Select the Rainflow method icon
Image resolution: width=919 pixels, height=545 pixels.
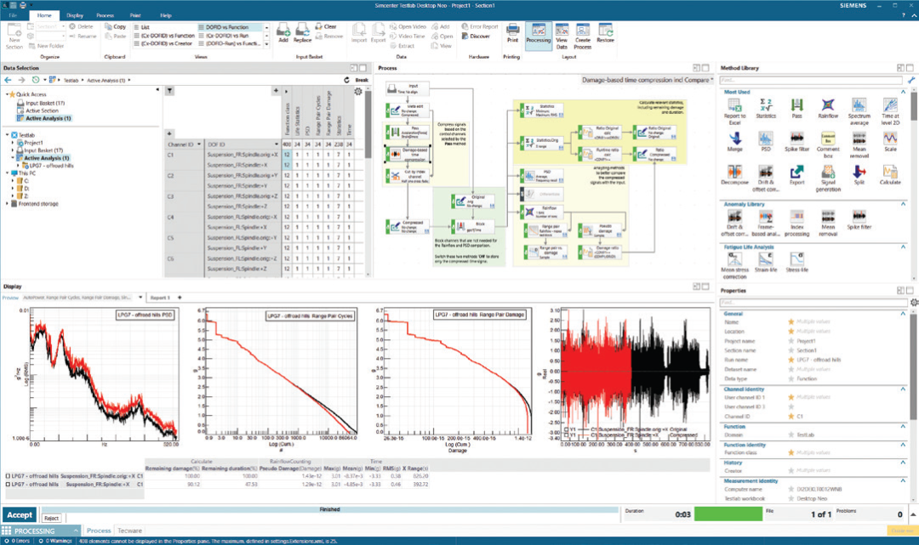pyautogui.click(x=828, y=106)
